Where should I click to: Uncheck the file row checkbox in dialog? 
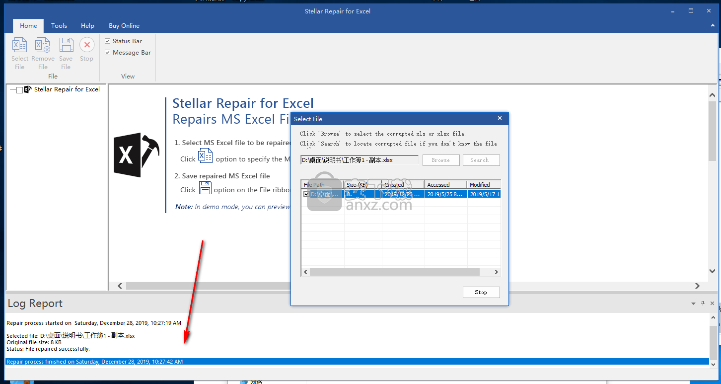306,194
